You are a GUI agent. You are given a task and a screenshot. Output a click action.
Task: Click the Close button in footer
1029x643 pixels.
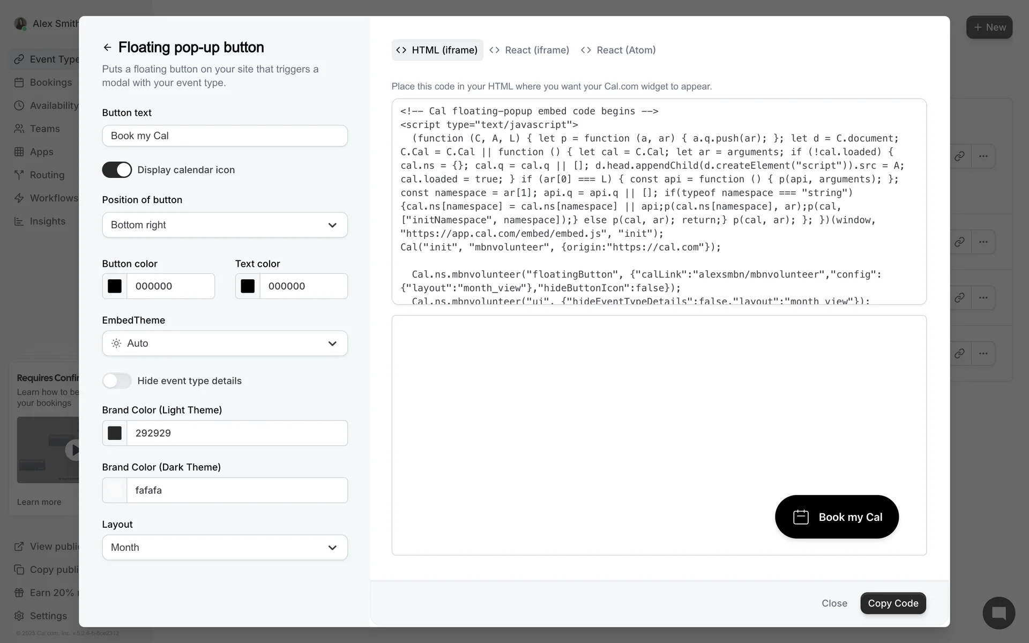834,603
